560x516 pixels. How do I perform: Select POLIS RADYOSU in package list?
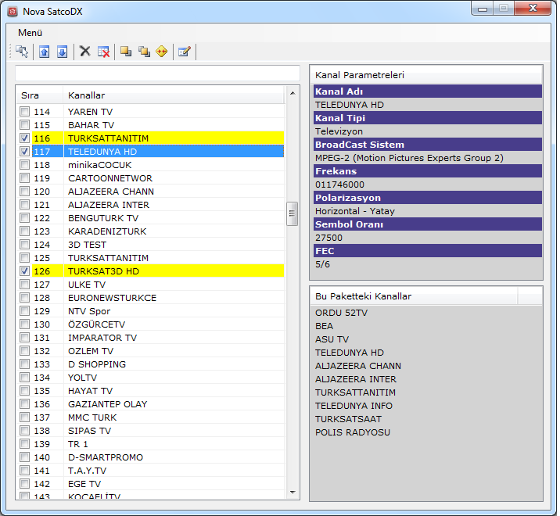[x=353, y=432]
